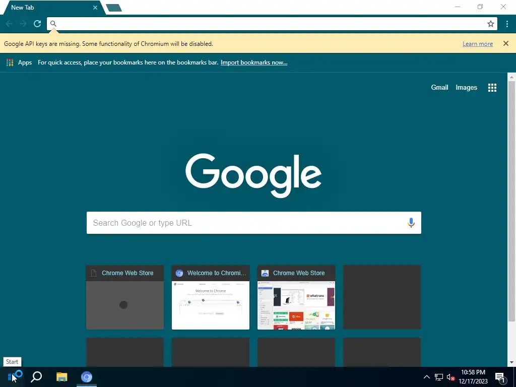Click Import bookmarks now link
The image size is (516, 387).
tap(254, 62)
